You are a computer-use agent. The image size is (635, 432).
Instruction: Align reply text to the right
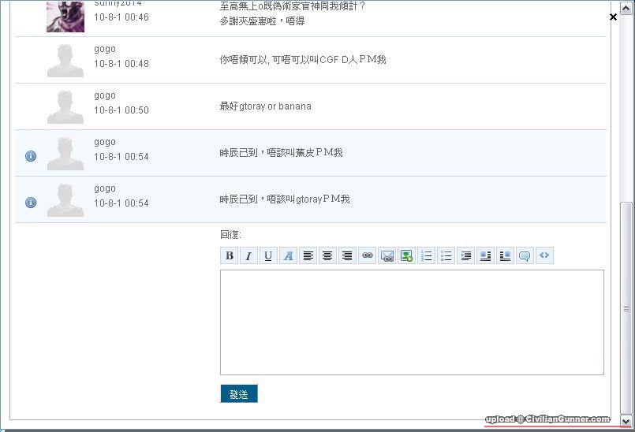tap(347, 255)
